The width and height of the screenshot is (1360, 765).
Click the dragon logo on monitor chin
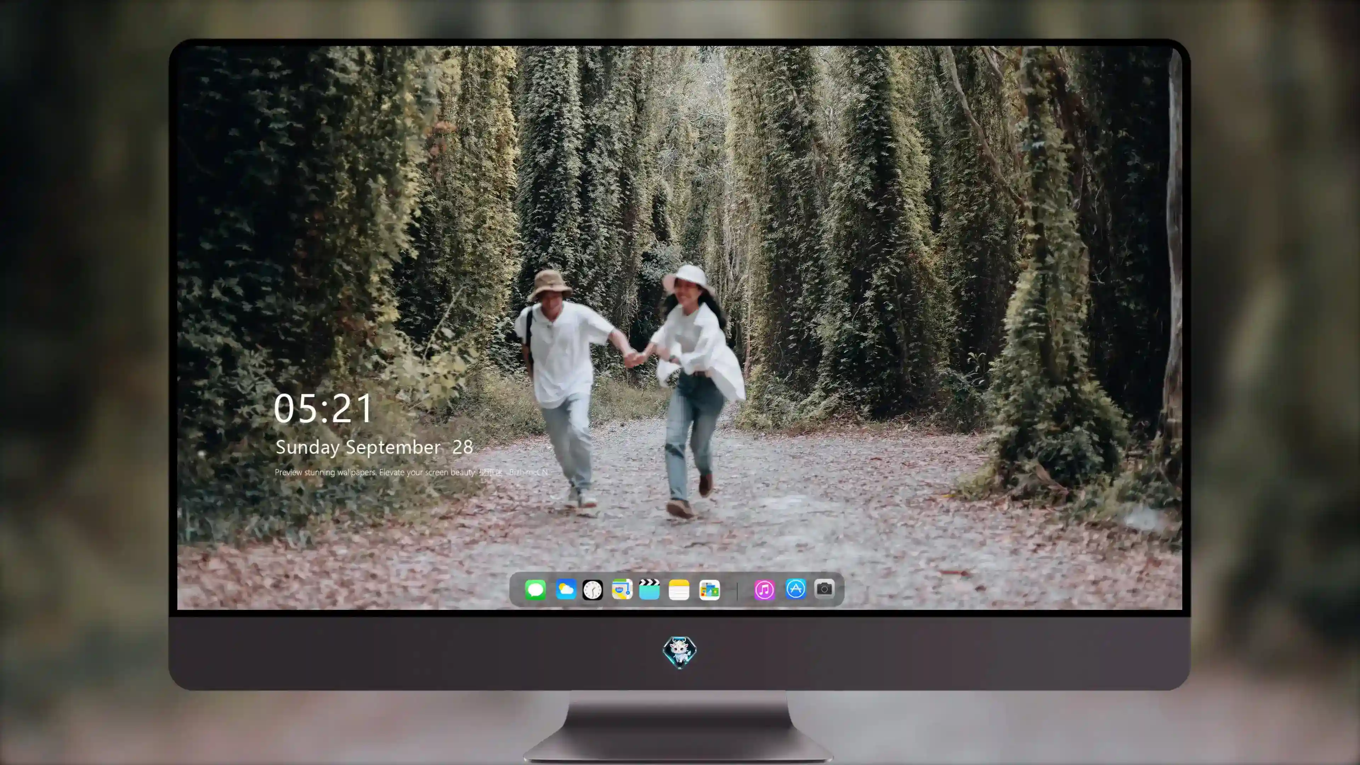tap(680, 652)
